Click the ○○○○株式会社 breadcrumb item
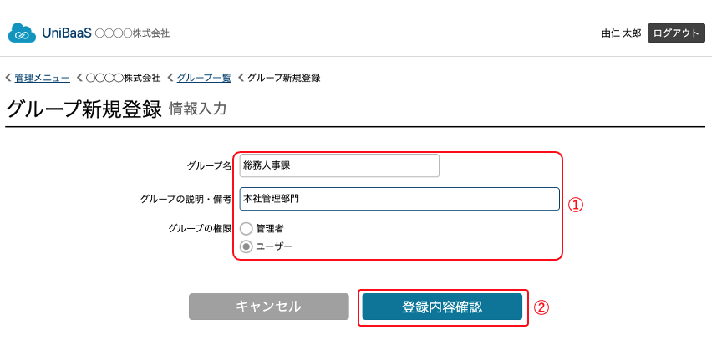Screen dimensions: 727x340 point(124,78)
